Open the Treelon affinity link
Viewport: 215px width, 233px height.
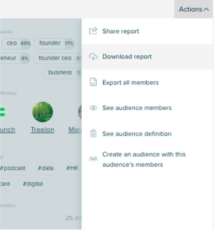(x=43, y=130)
